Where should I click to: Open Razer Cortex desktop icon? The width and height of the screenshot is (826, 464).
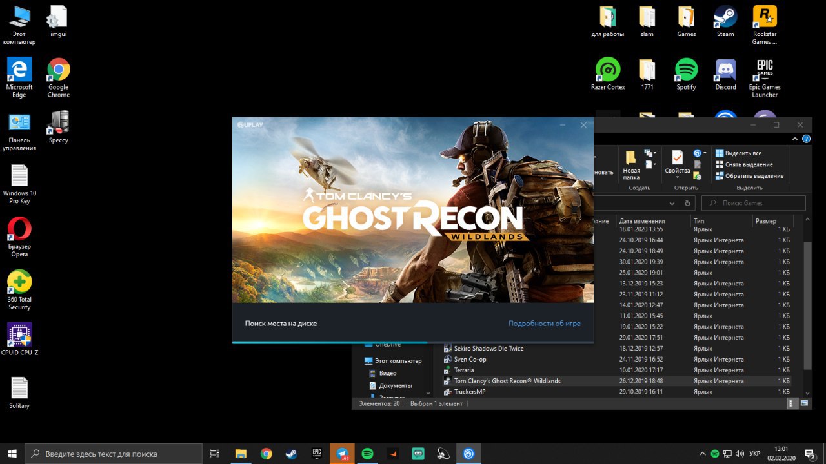pyautogui.click(x=607, y=74)
